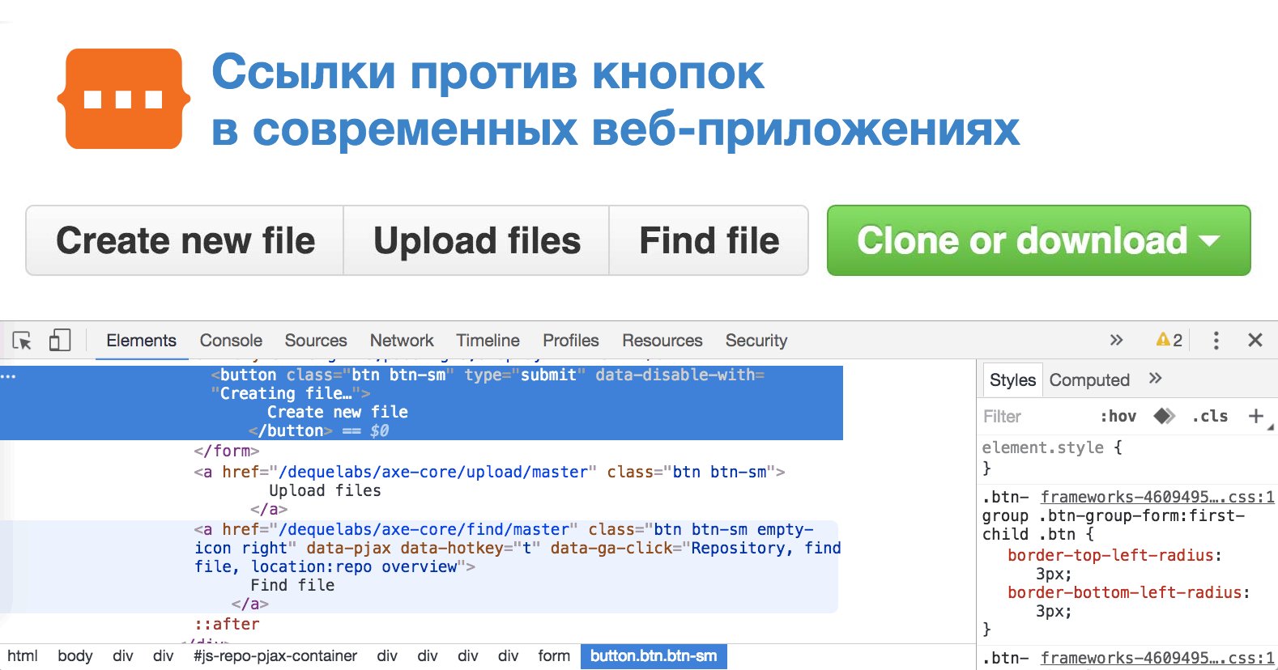Screen dimensions: 1278x670
Task: Add a new style rule with plus icon
Action: point(1255,416)
